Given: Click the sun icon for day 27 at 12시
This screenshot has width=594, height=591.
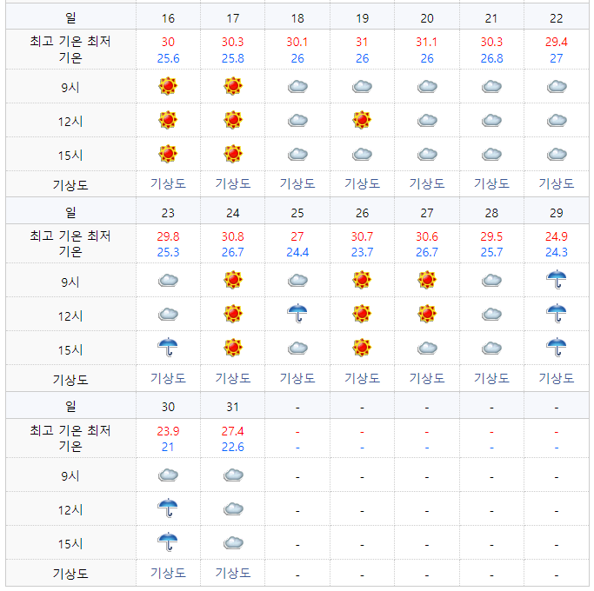Looking at the screenshot, I should coord(427,314).
